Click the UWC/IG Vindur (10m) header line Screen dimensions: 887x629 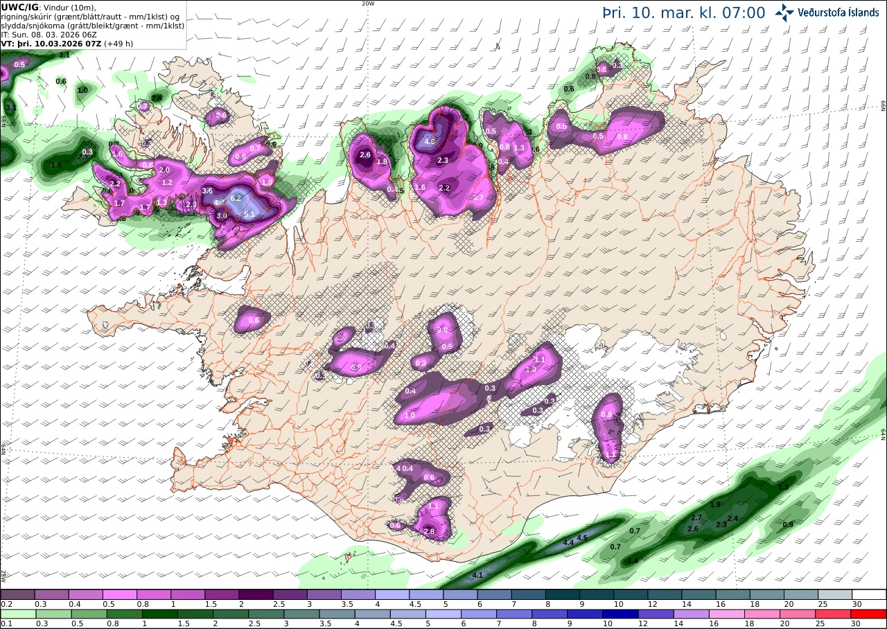coord(49,8)
